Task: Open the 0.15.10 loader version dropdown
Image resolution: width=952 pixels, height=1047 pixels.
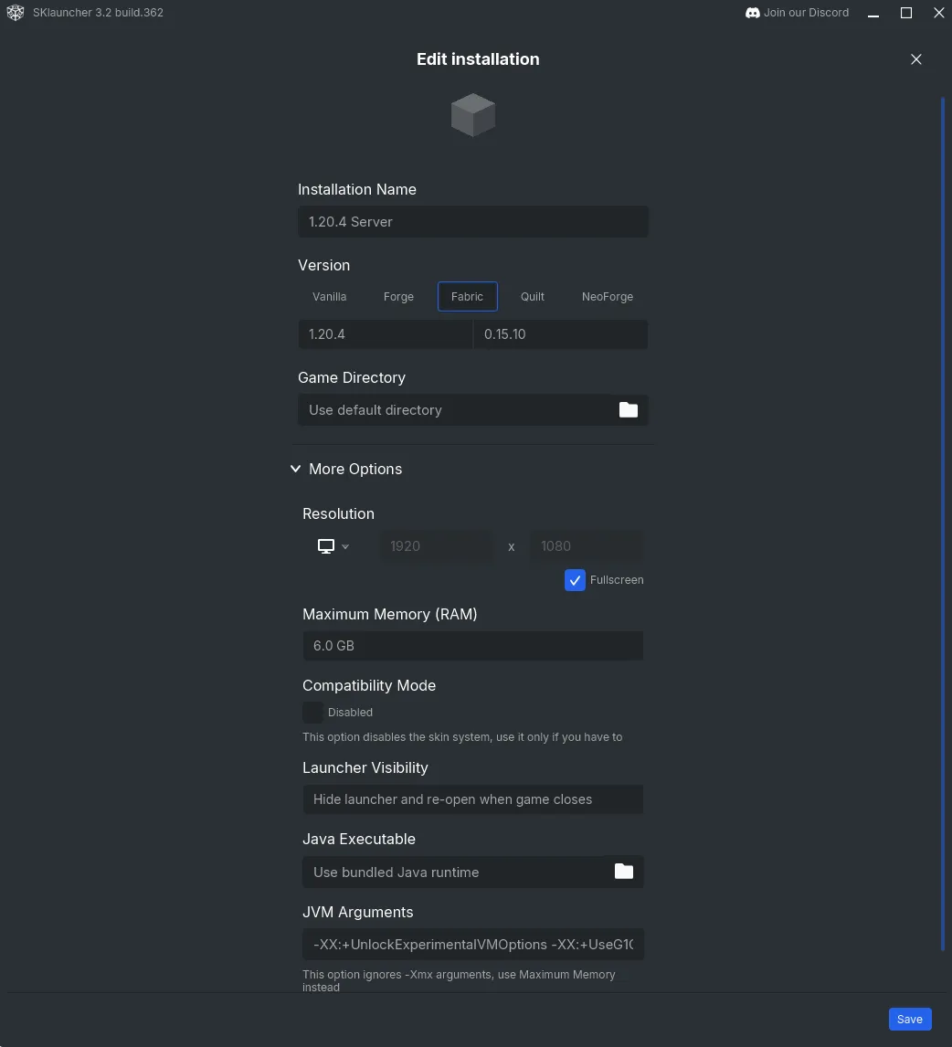Action: (559, 334)
